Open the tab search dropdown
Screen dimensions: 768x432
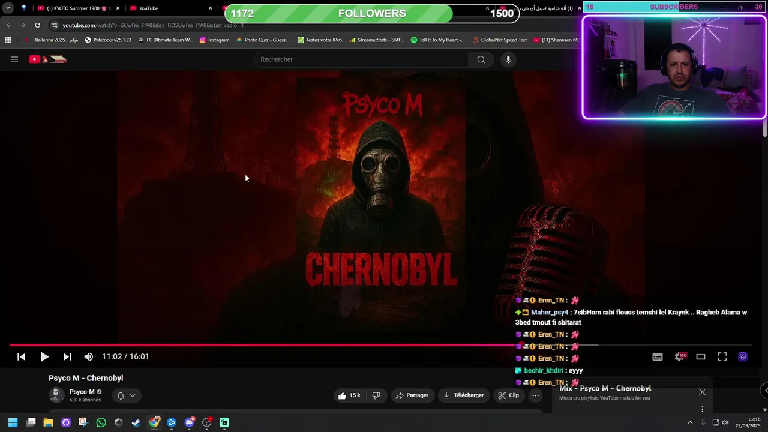point(8,8)
